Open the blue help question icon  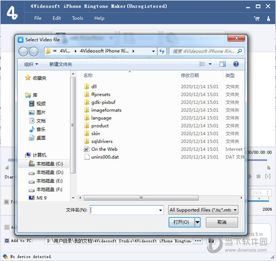pyautogui.click(x=236, y=64)
